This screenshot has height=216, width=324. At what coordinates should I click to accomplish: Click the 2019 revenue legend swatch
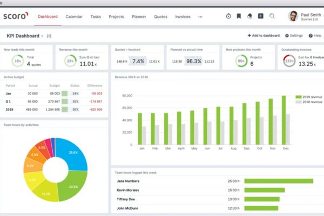point(299,97)
